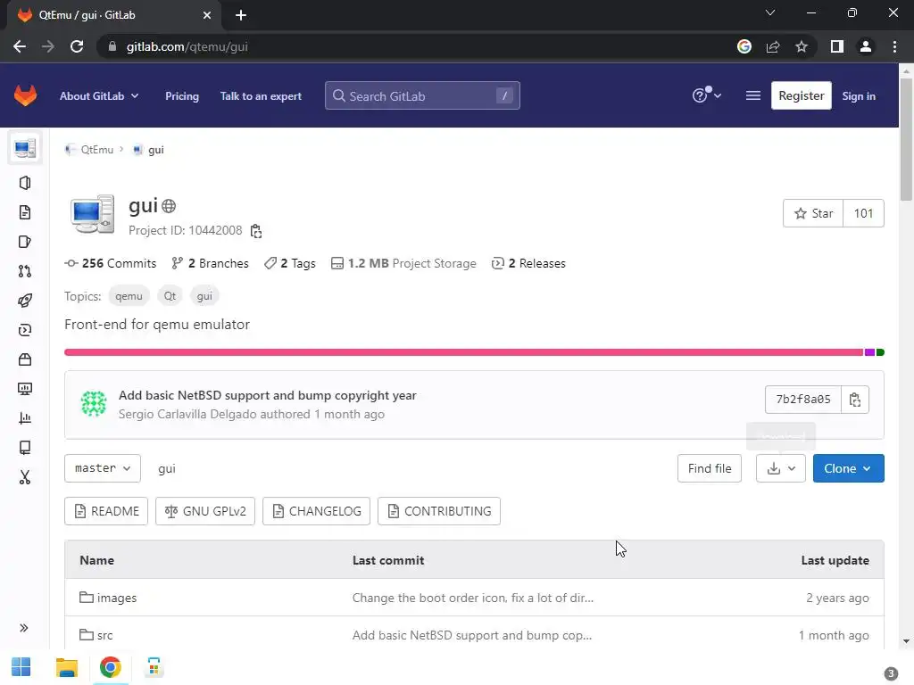914x685 pixels.
Task: Click the Qt topic badge
Action: pyautogui.click(x=170, y=296)
